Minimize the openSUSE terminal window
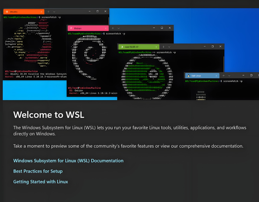 [205, 46]
